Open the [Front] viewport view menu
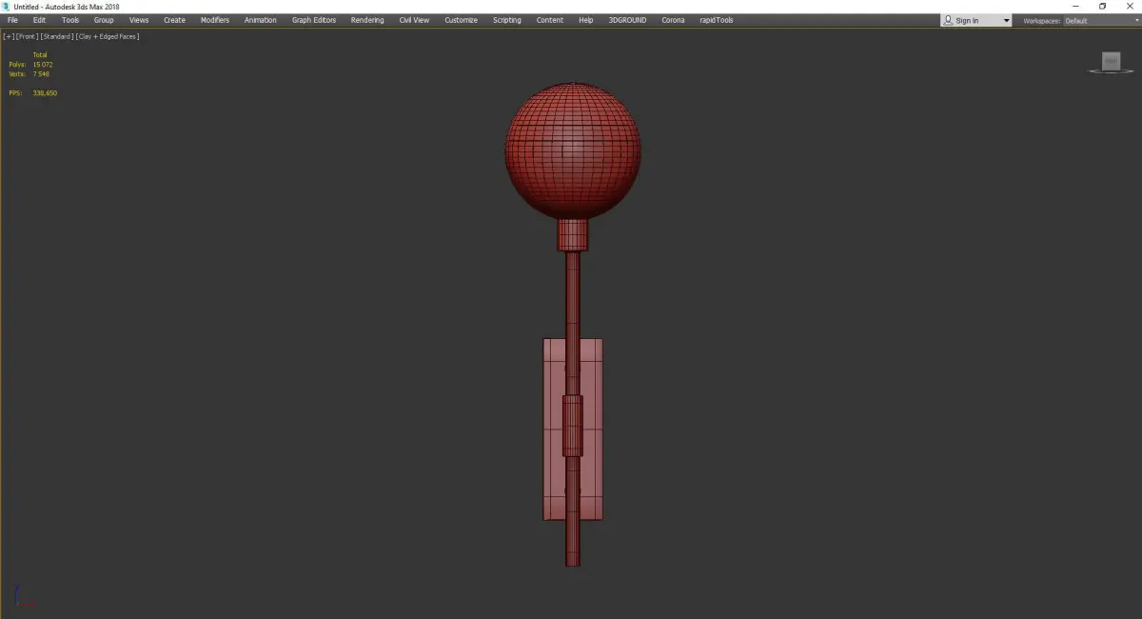The height and width of the screenshot is (619, 1142). pos(27,36)
